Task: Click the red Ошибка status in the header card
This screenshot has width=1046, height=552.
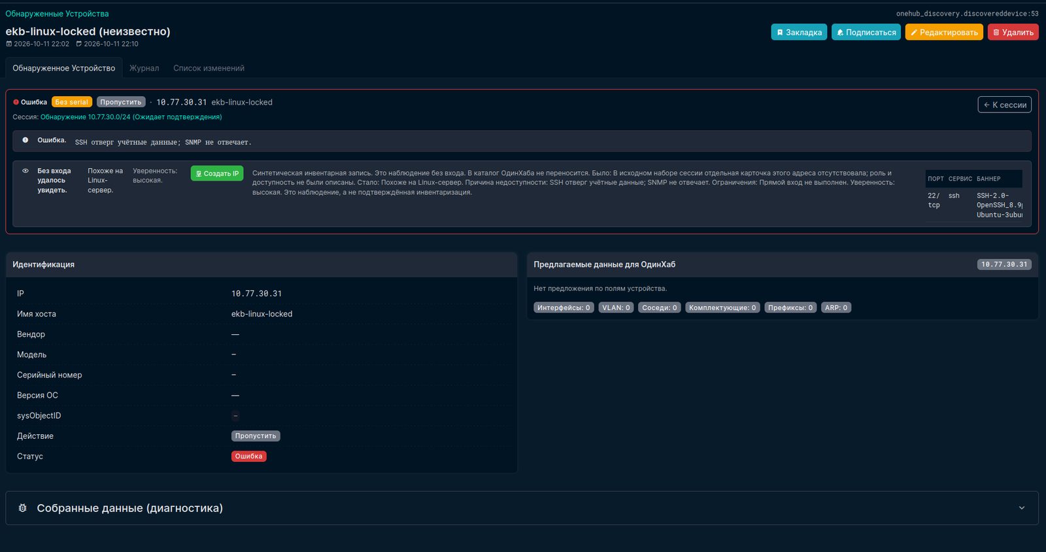Action: (x=30, y=102)
